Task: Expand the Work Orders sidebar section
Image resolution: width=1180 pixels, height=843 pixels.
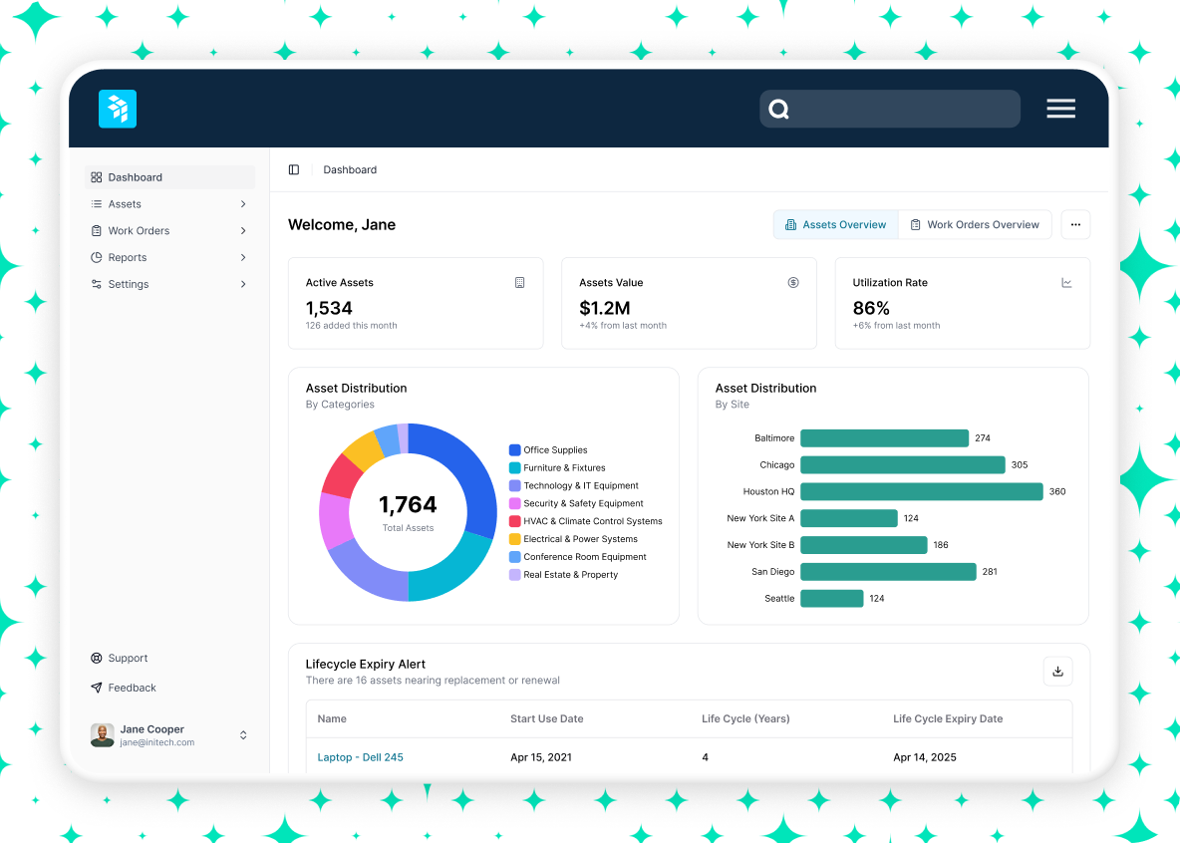Action: tap(242, 230)
